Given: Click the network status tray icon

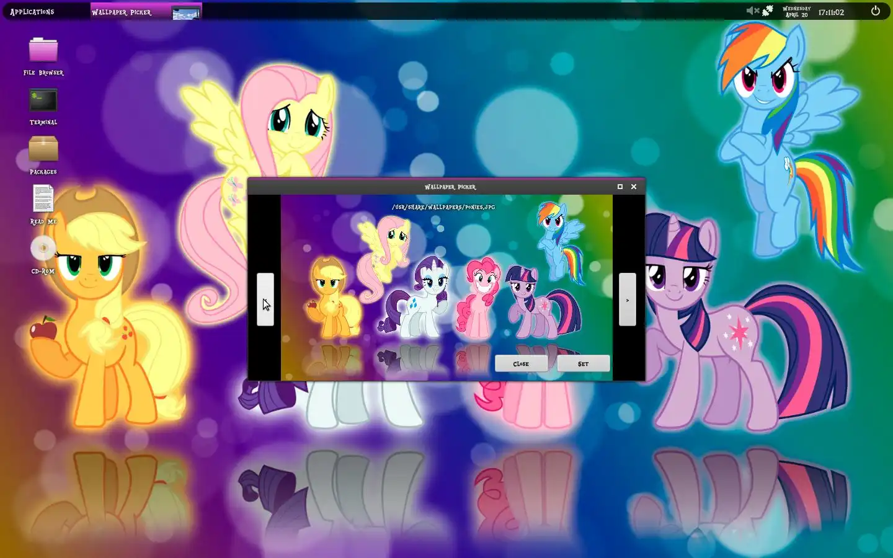Looking at the screenshot, I should click(768, 11).
